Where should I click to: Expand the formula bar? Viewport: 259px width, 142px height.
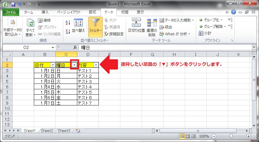(x=254, y=47)
